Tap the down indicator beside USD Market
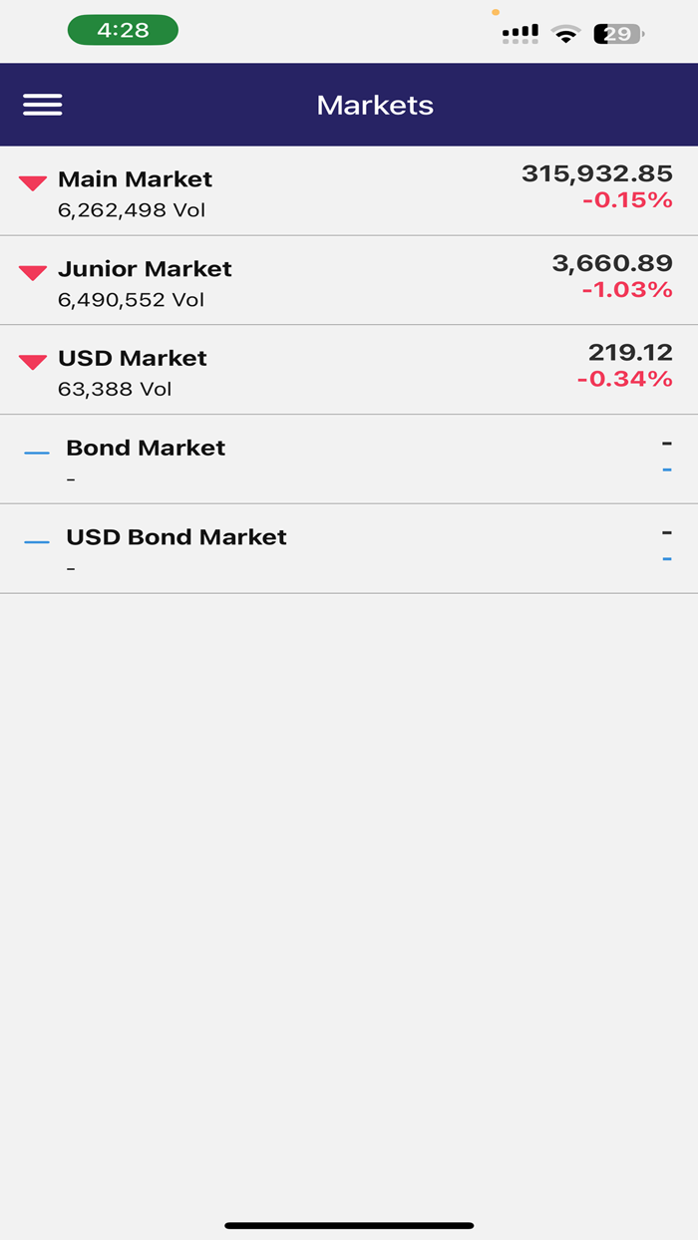This screenshot has height=1240, width=698. coord(31,360)
